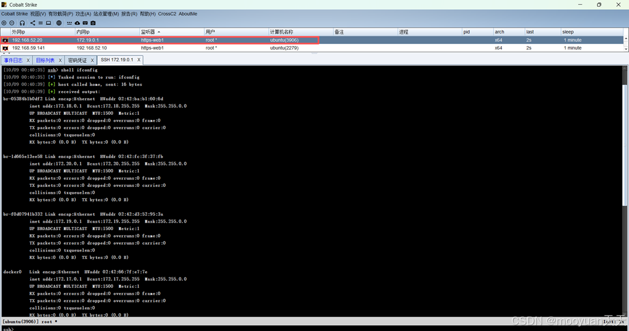Sort by the 用户 column header

pos(236,32)
